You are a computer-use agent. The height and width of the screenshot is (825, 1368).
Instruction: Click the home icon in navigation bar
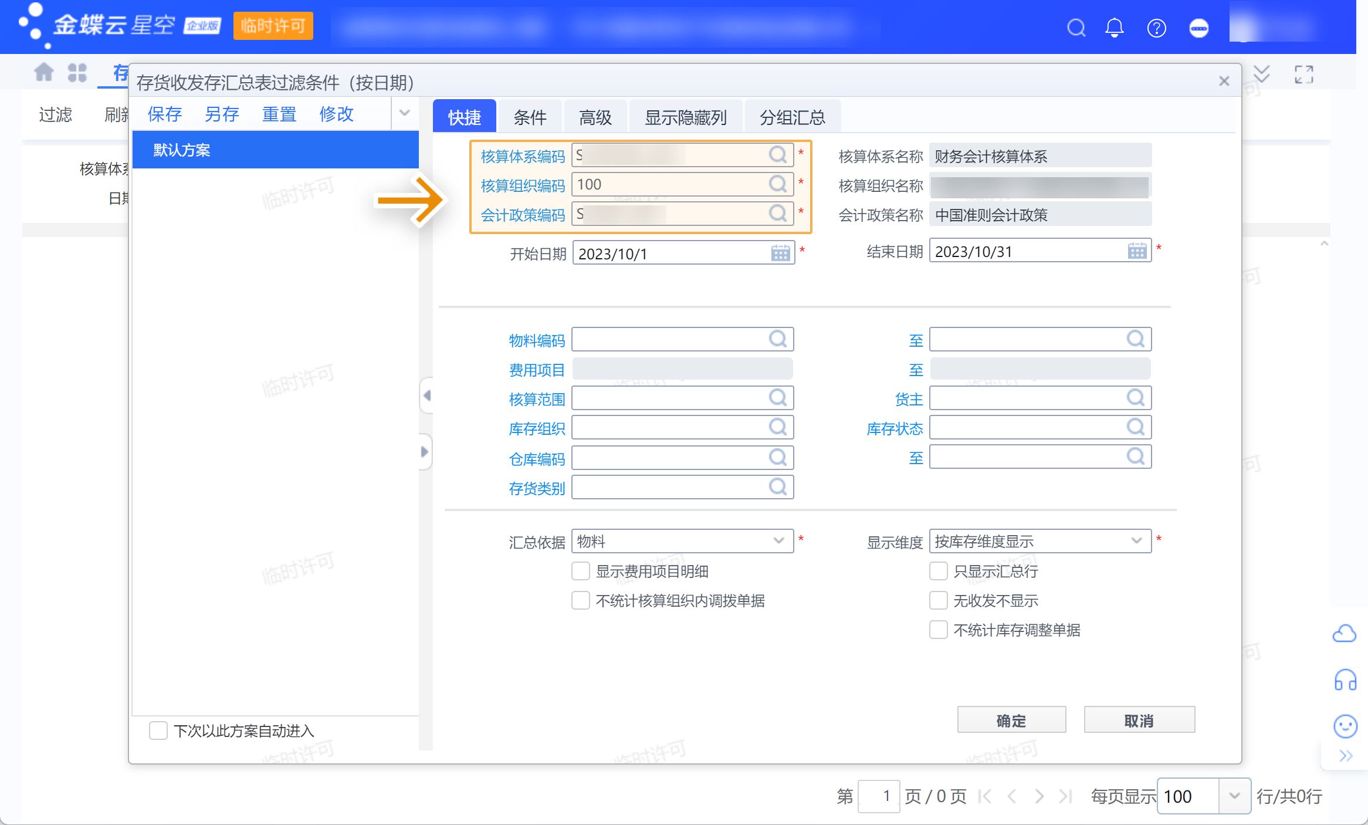click(x=44, y=73)
